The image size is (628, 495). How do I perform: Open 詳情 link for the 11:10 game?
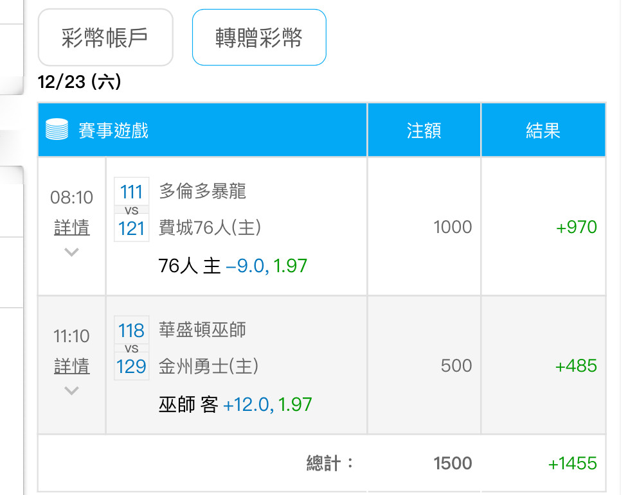(x=71, y=367)
